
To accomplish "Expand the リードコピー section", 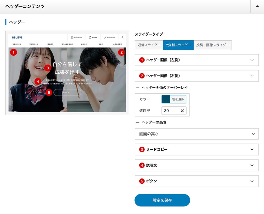I will click(x=196, y=150).
